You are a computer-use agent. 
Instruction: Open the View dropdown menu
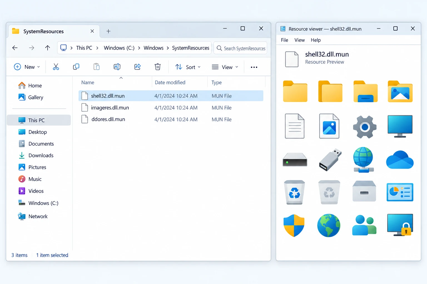point(225,67)
